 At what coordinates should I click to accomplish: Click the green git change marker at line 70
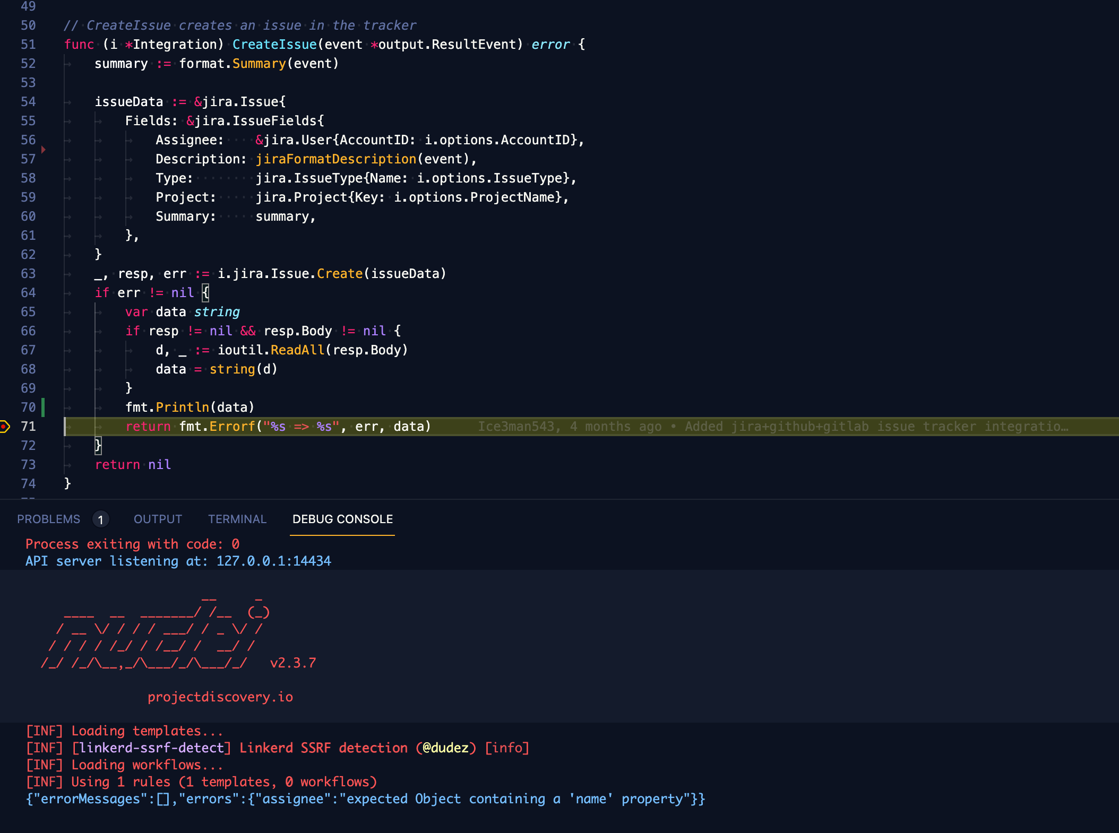pos(43,407)
